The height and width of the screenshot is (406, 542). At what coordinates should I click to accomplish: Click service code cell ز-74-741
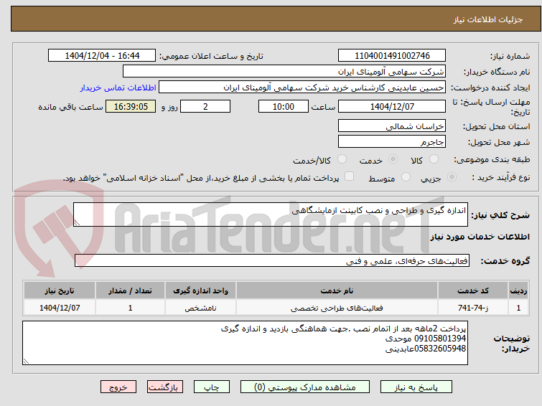click(x=472, y=308)
